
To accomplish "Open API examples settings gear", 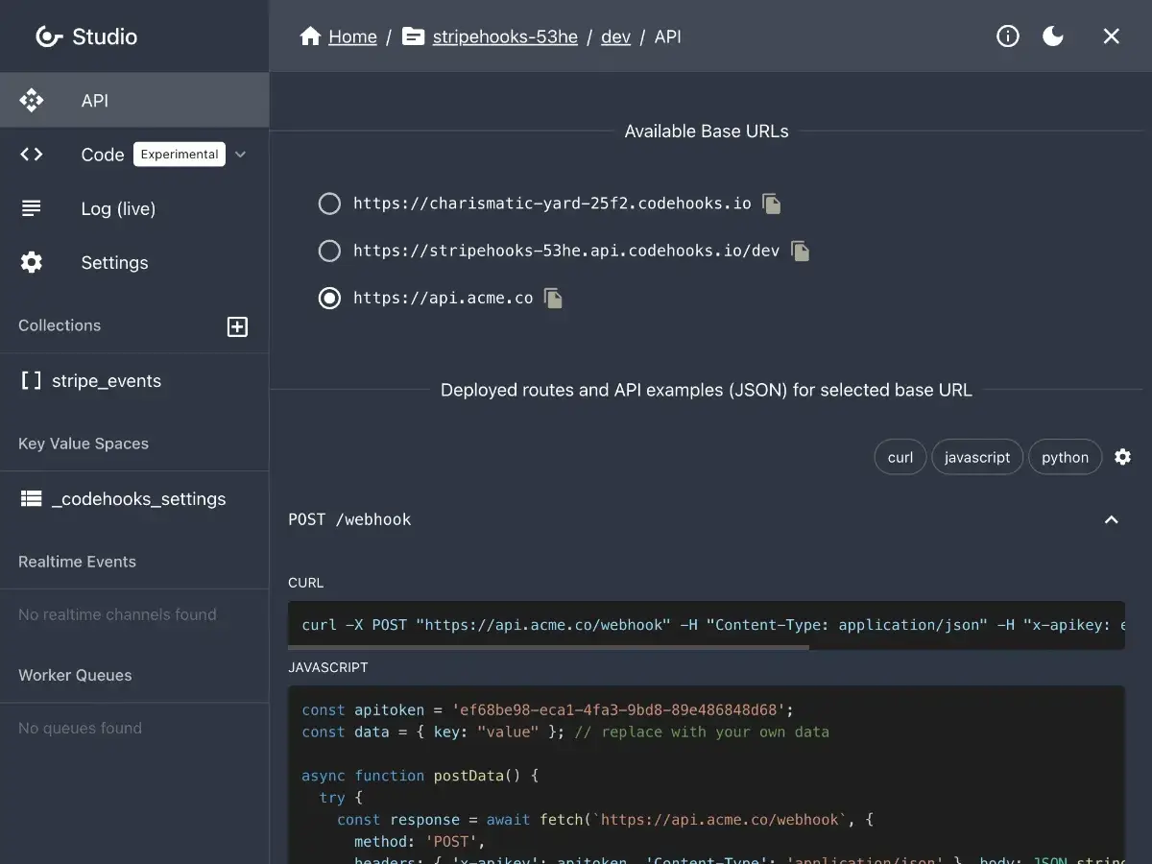I will [1122, 457].
